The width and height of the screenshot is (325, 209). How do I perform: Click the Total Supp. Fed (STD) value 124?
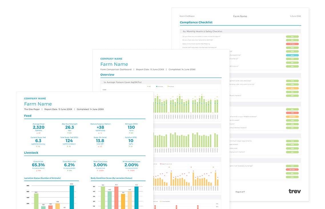(x=69, y=141)
